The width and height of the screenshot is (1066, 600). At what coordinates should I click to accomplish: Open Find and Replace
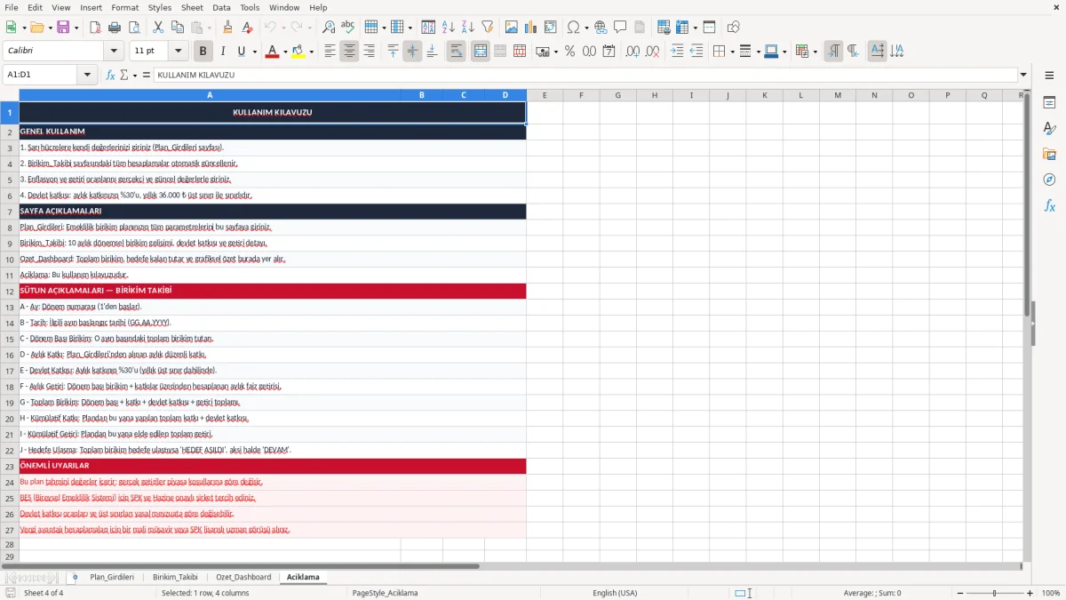pos(329,28)
